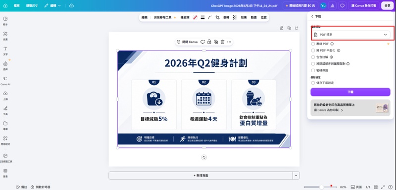The image size is (396, 190).
Task: Open 備註 (Notes) in bottom bar
Action: click(x=21, y=187)
